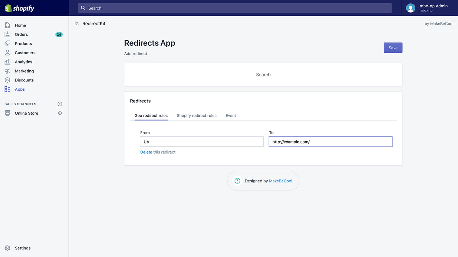Select the Orders icon
Screen dimensions: 458x257
[8, 34]
